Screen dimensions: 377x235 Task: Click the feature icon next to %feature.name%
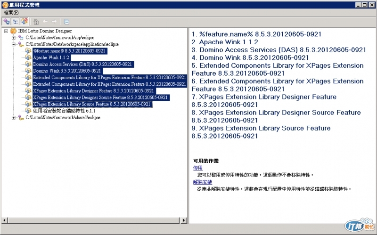coord(28,51)
